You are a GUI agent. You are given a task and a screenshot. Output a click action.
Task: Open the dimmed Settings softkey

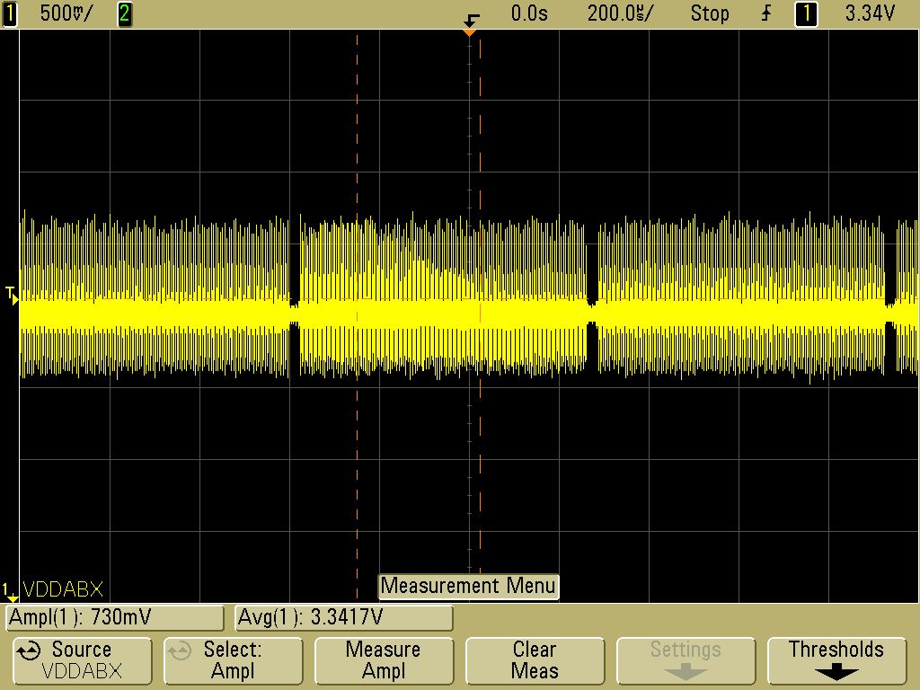coord(686,661)
